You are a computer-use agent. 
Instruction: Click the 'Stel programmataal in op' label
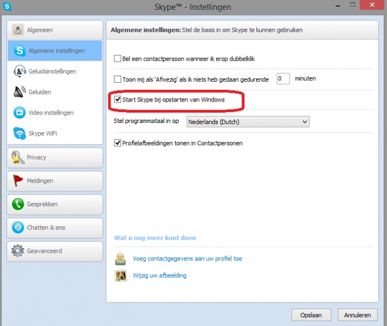click(x=146, y=121)
